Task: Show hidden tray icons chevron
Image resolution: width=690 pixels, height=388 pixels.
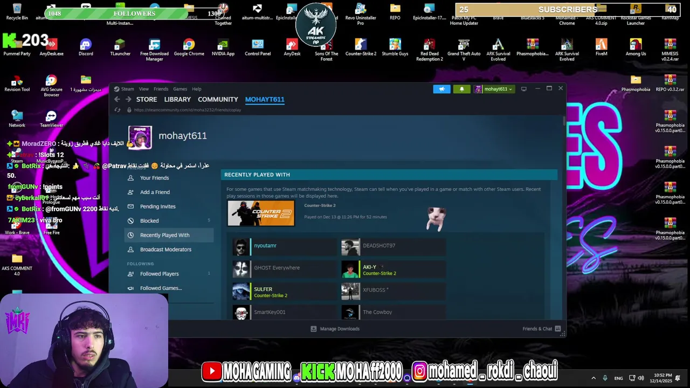Action: click(594, 378)
